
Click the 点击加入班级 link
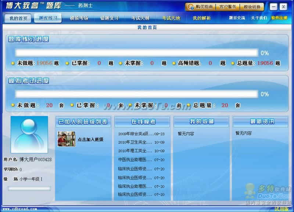pyautogui.click(x=90, y=140)
